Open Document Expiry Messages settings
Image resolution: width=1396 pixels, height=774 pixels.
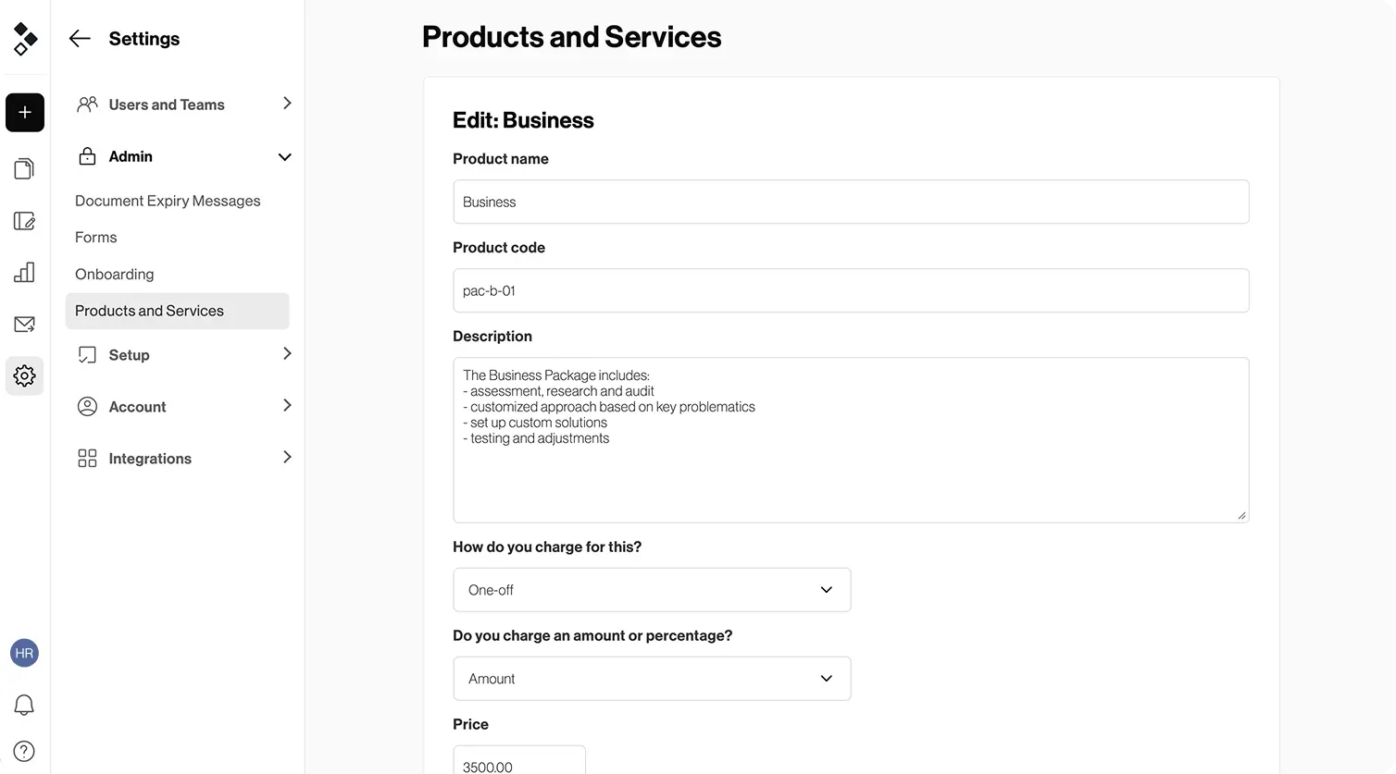click(x=168, y=201)
